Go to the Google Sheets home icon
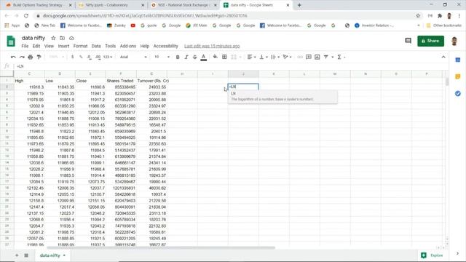This screenshot has width=466, height=262. pyautogui.click(x=11, y=41)
